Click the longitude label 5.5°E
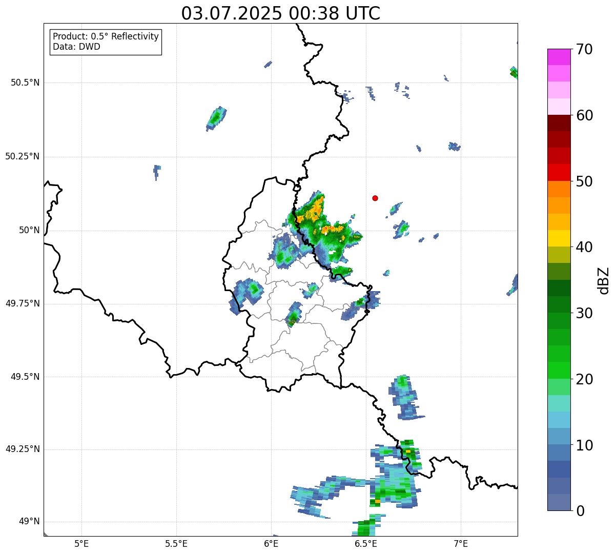Screen dimensions: 616x554 click(176, 543)
